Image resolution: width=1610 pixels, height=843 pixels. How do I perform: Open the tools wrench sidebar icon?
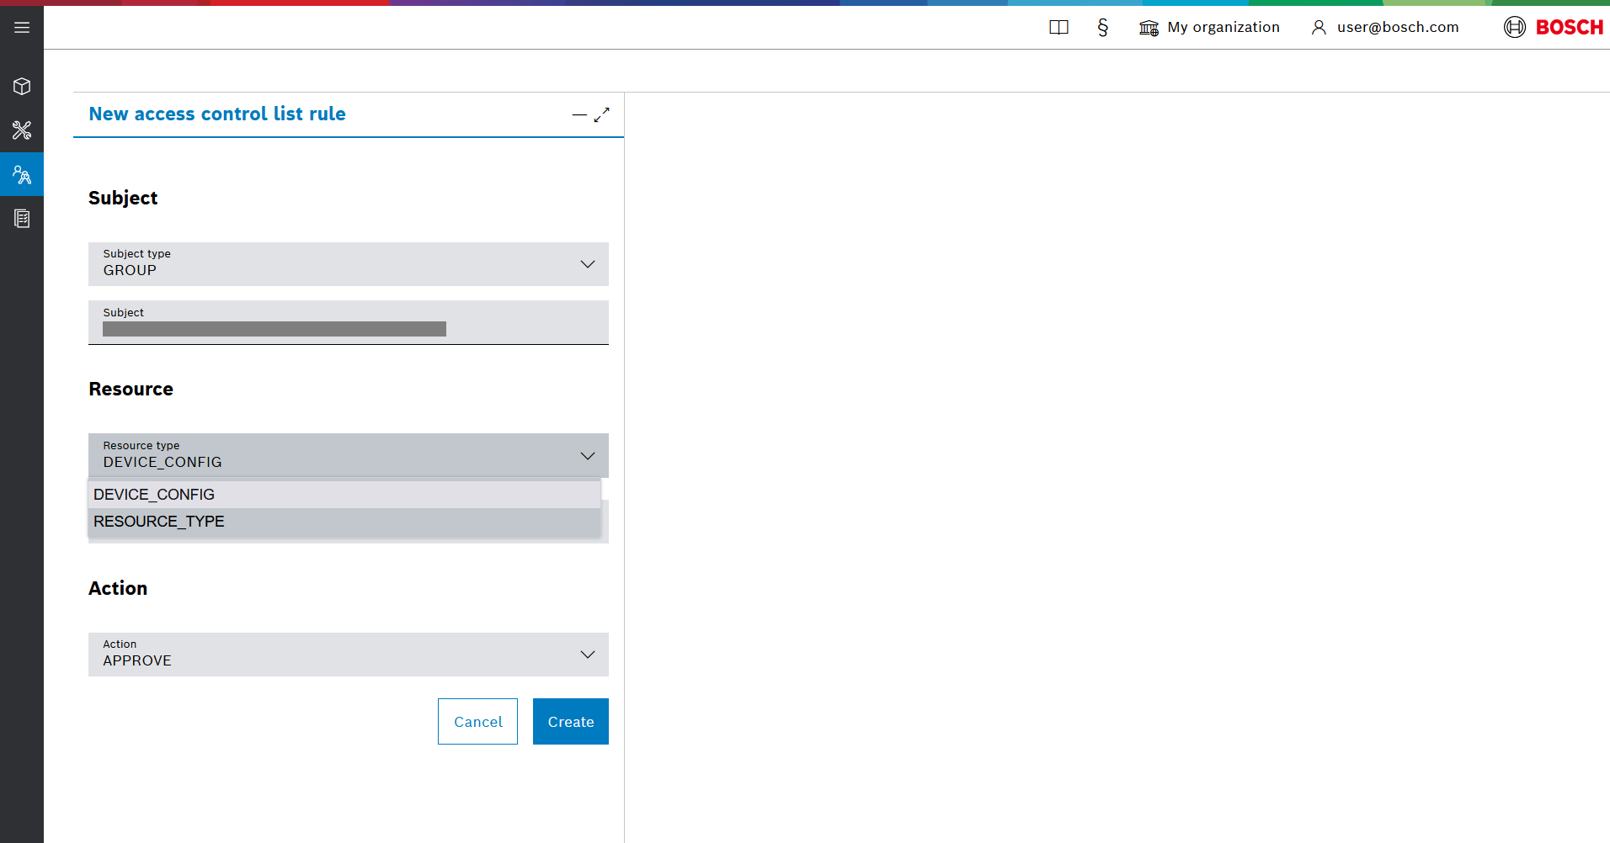tap(22, 130)
